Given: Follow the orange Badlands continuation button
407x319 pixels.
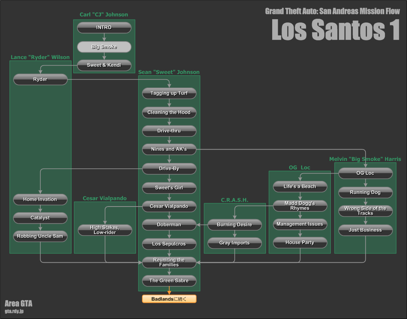Looking at the screenshot, I should click(x=169, y=299).
